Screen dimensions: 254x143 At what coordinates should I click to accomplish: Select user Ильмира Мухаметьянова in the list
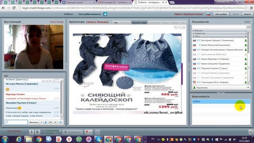pyautogui.click(x=220, y=50)
